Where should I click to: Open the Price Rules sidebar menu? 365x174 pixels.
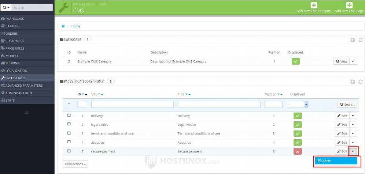(x=27, y=48)
